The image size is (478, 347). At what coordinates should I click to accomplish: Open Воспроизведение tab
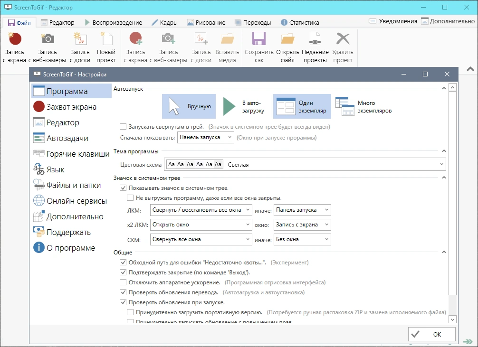(x=114, y=22)
